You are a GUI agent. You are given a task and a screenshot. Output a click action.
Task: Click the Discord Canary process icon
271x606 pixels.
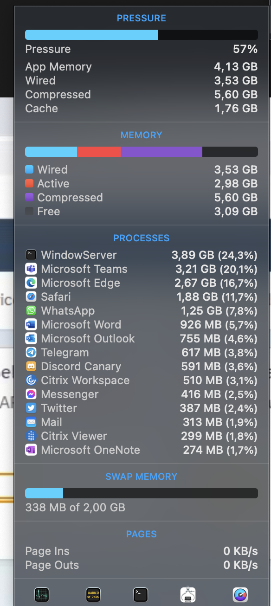(x=31, y=367)
